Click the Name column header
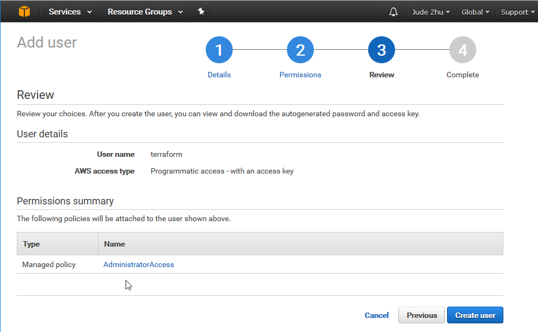Screen dimensions: 538x332 114,244
